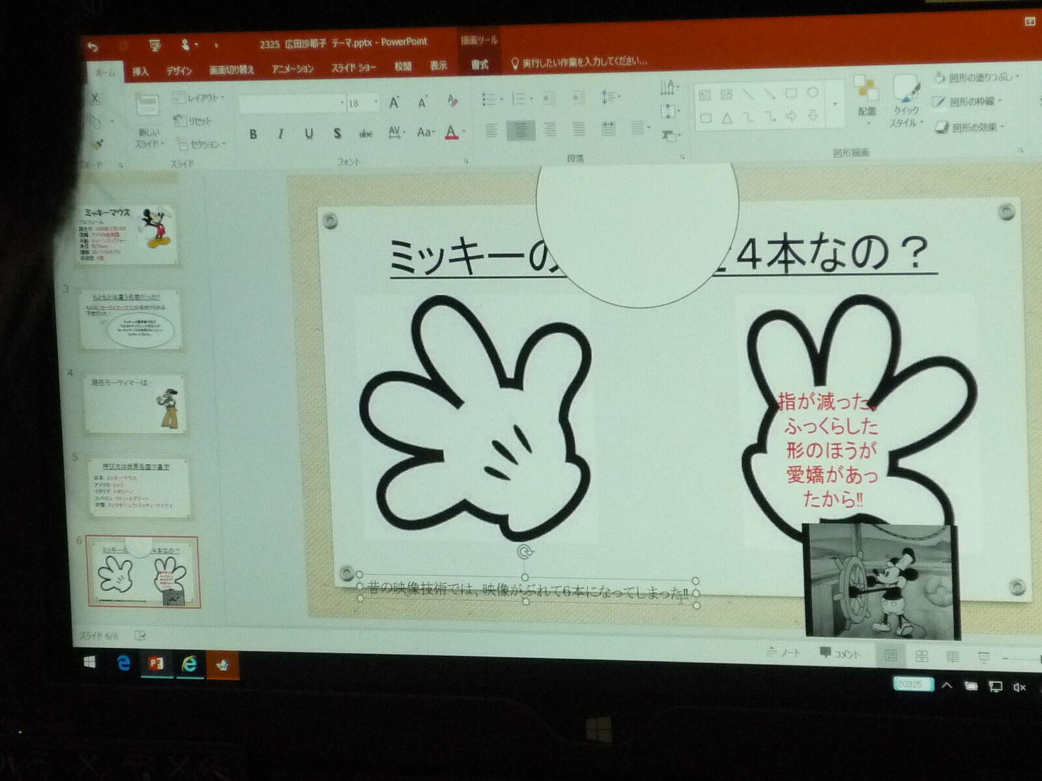Select the rectangle shape in shapes gallery
The width and height of the screenshot is (1042, 781).
click(x=791, y=93)
